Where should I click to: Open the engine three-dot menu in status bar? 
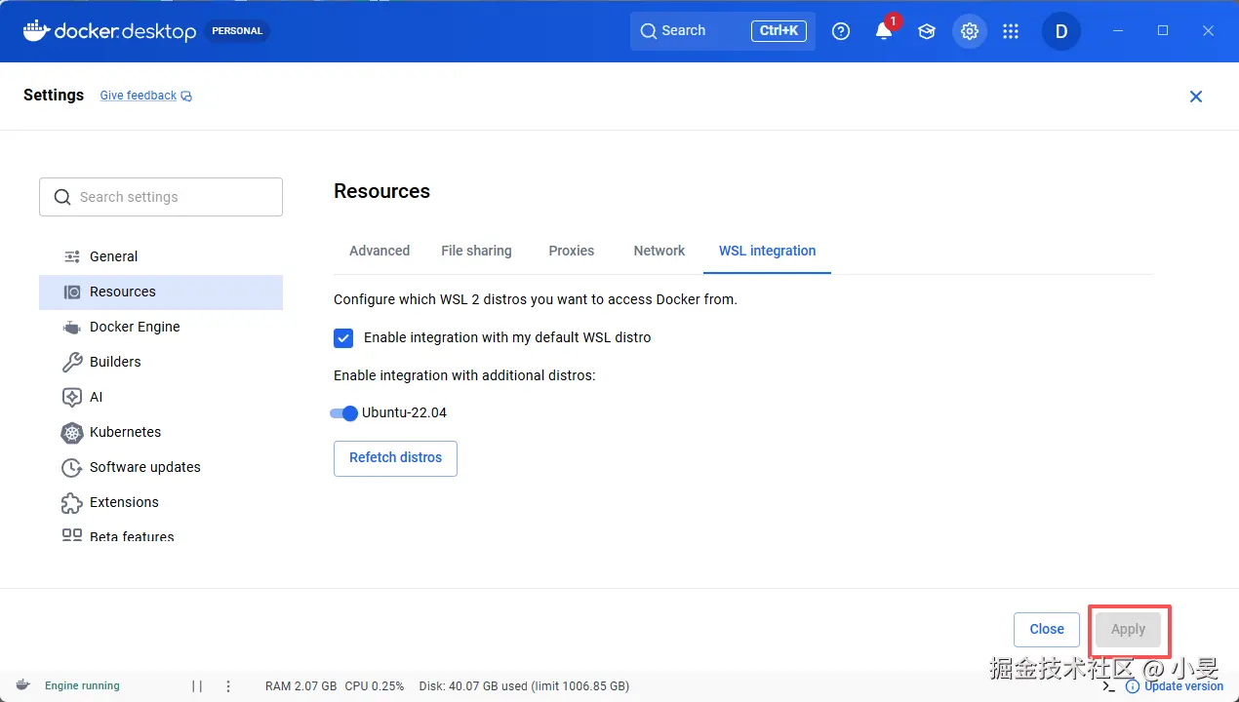[228, 686]
